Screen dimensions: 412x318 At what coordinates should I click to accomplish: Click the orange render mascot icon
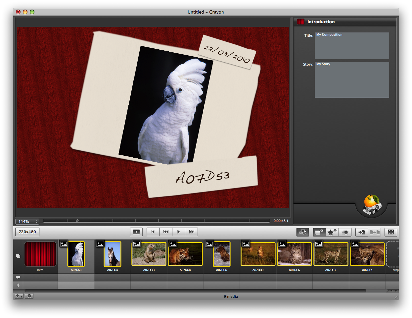pyautogui.click(x=372, y=205)
